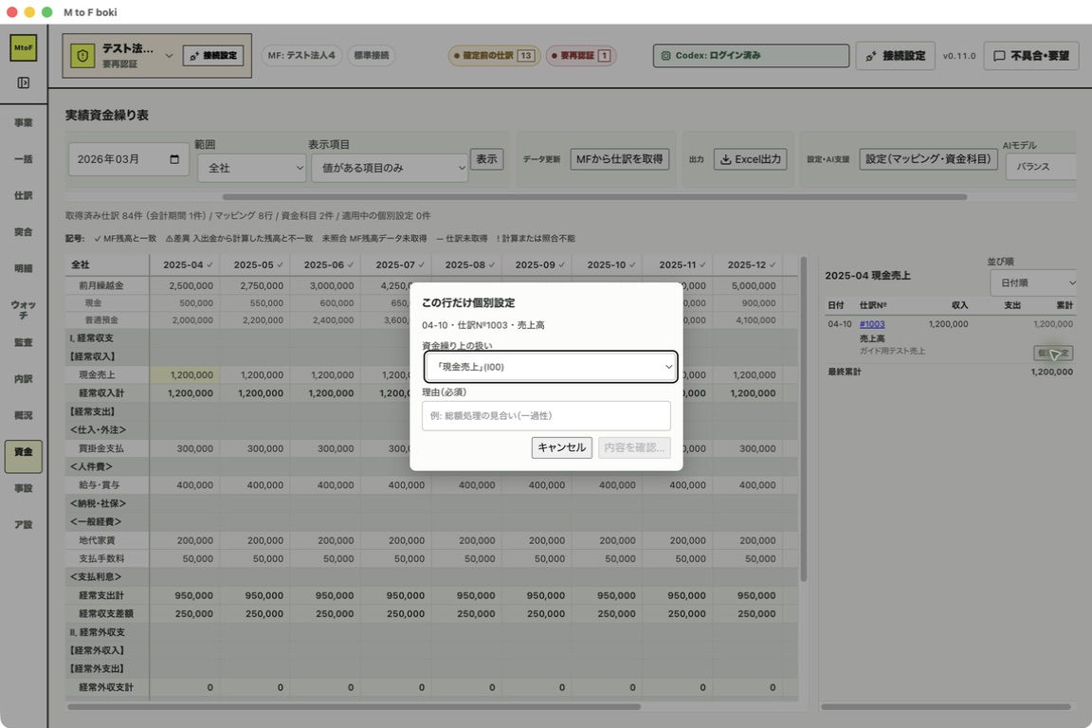Click the table's bottom horizontal scrollbar
Screen dimensions: 1092x728
tap(354, 707)
